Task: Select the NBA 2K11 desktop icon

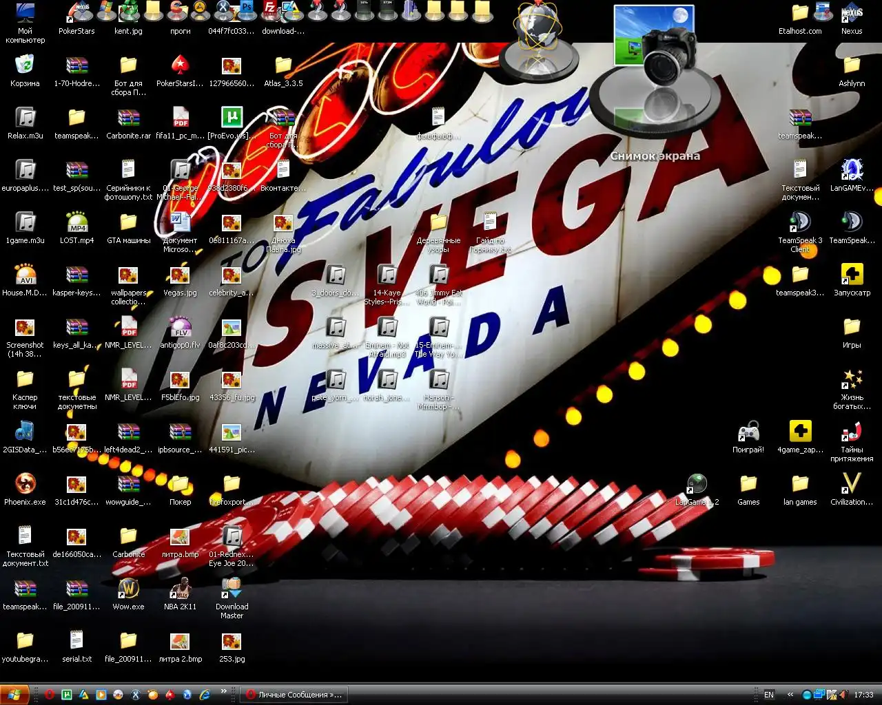Action: point(180,589)
